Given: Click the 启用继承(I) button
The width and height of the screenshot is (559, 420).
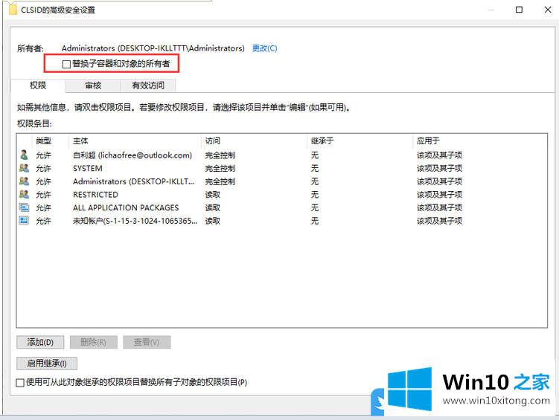Looking at the screenshot, I should [x=47, y=364].
